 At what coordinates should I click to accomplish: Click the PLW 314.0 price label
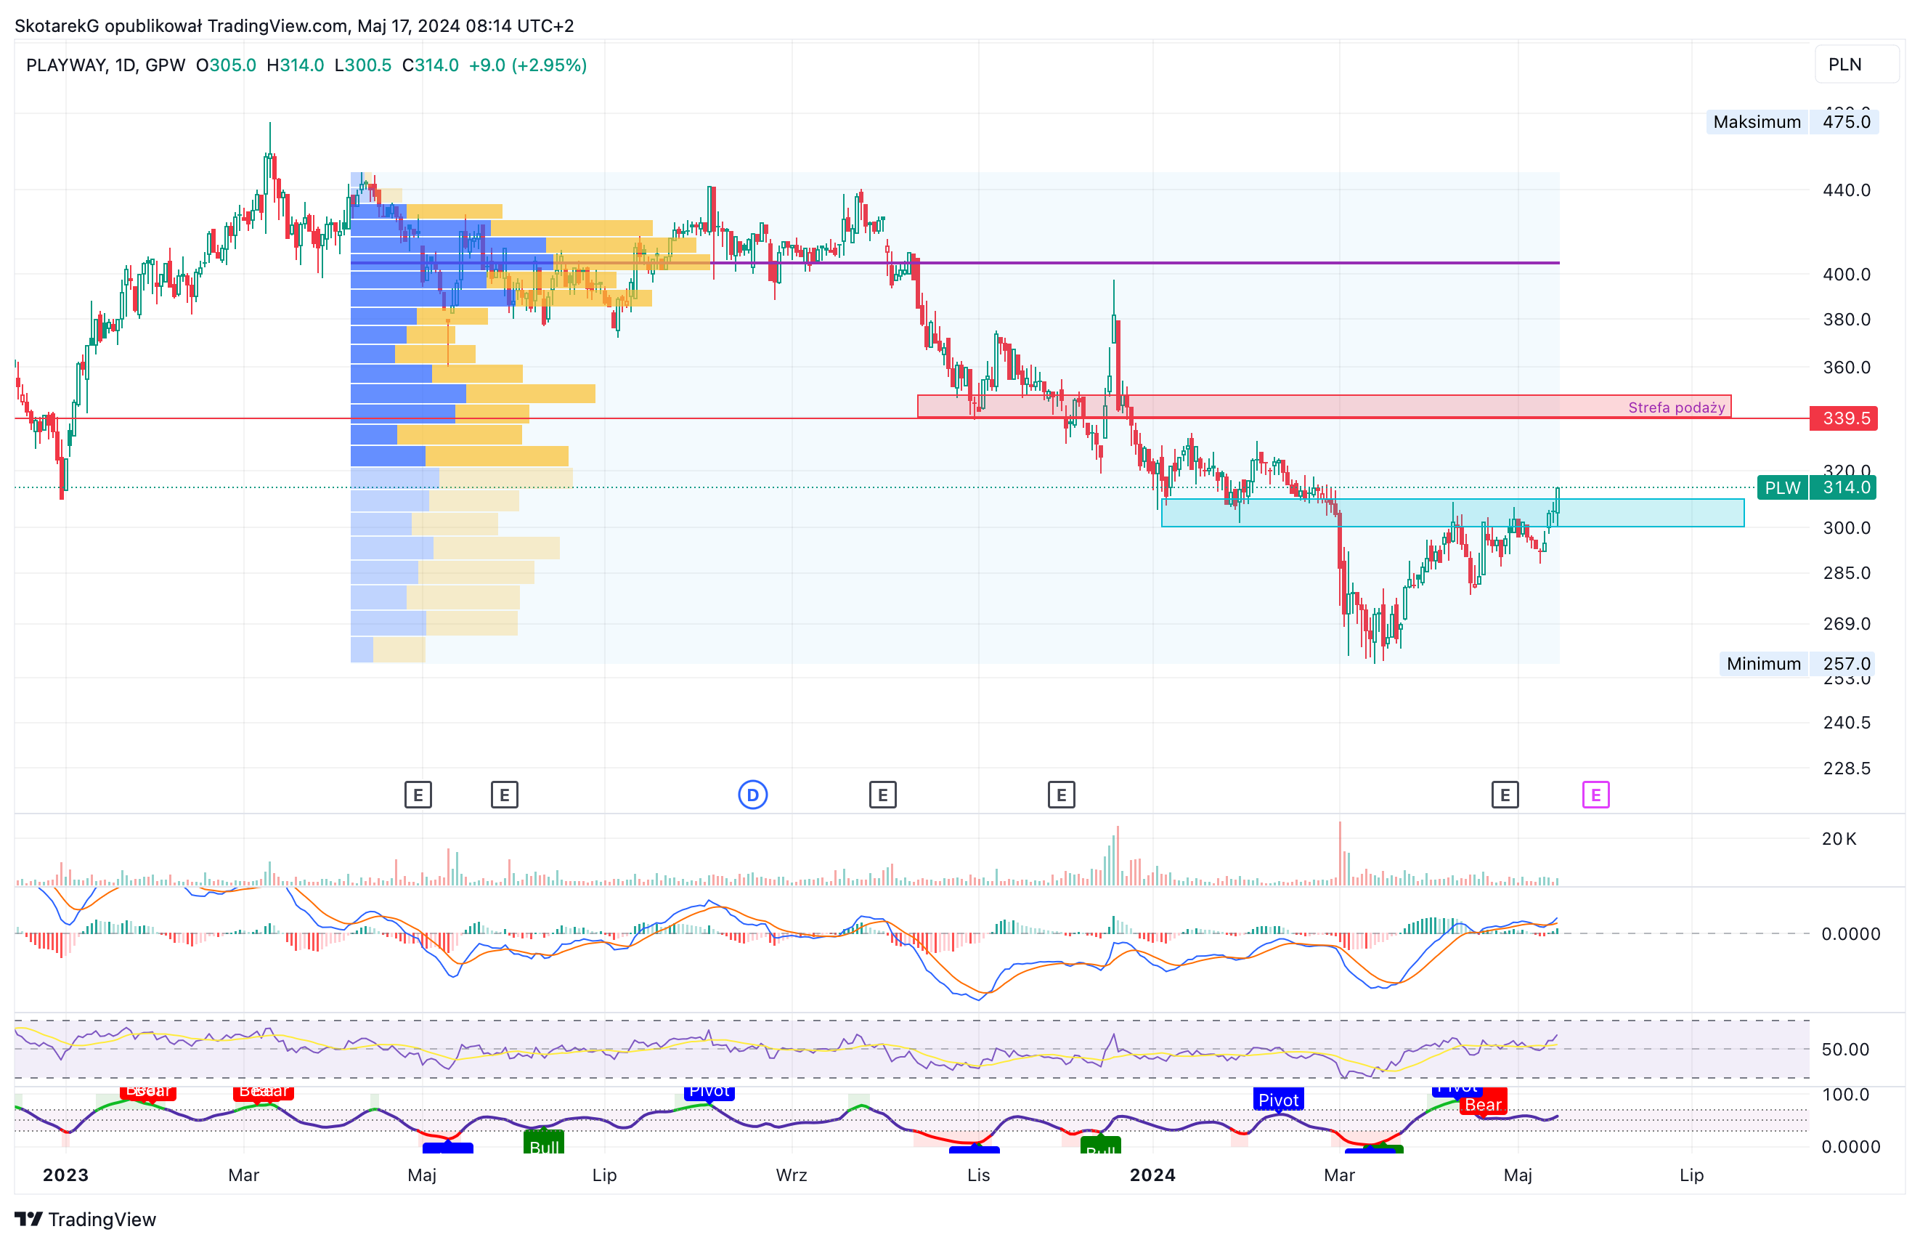pos(1816,487)
